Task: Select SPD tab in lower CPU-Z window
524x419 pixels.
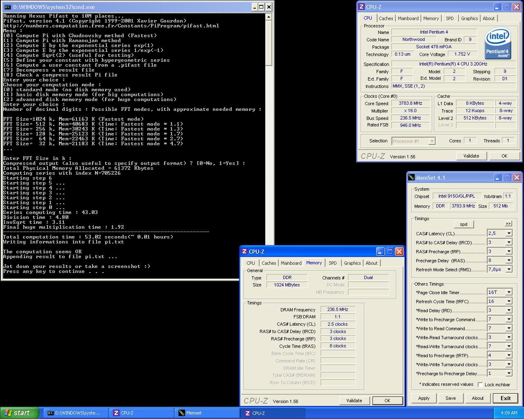Action: 333,263
